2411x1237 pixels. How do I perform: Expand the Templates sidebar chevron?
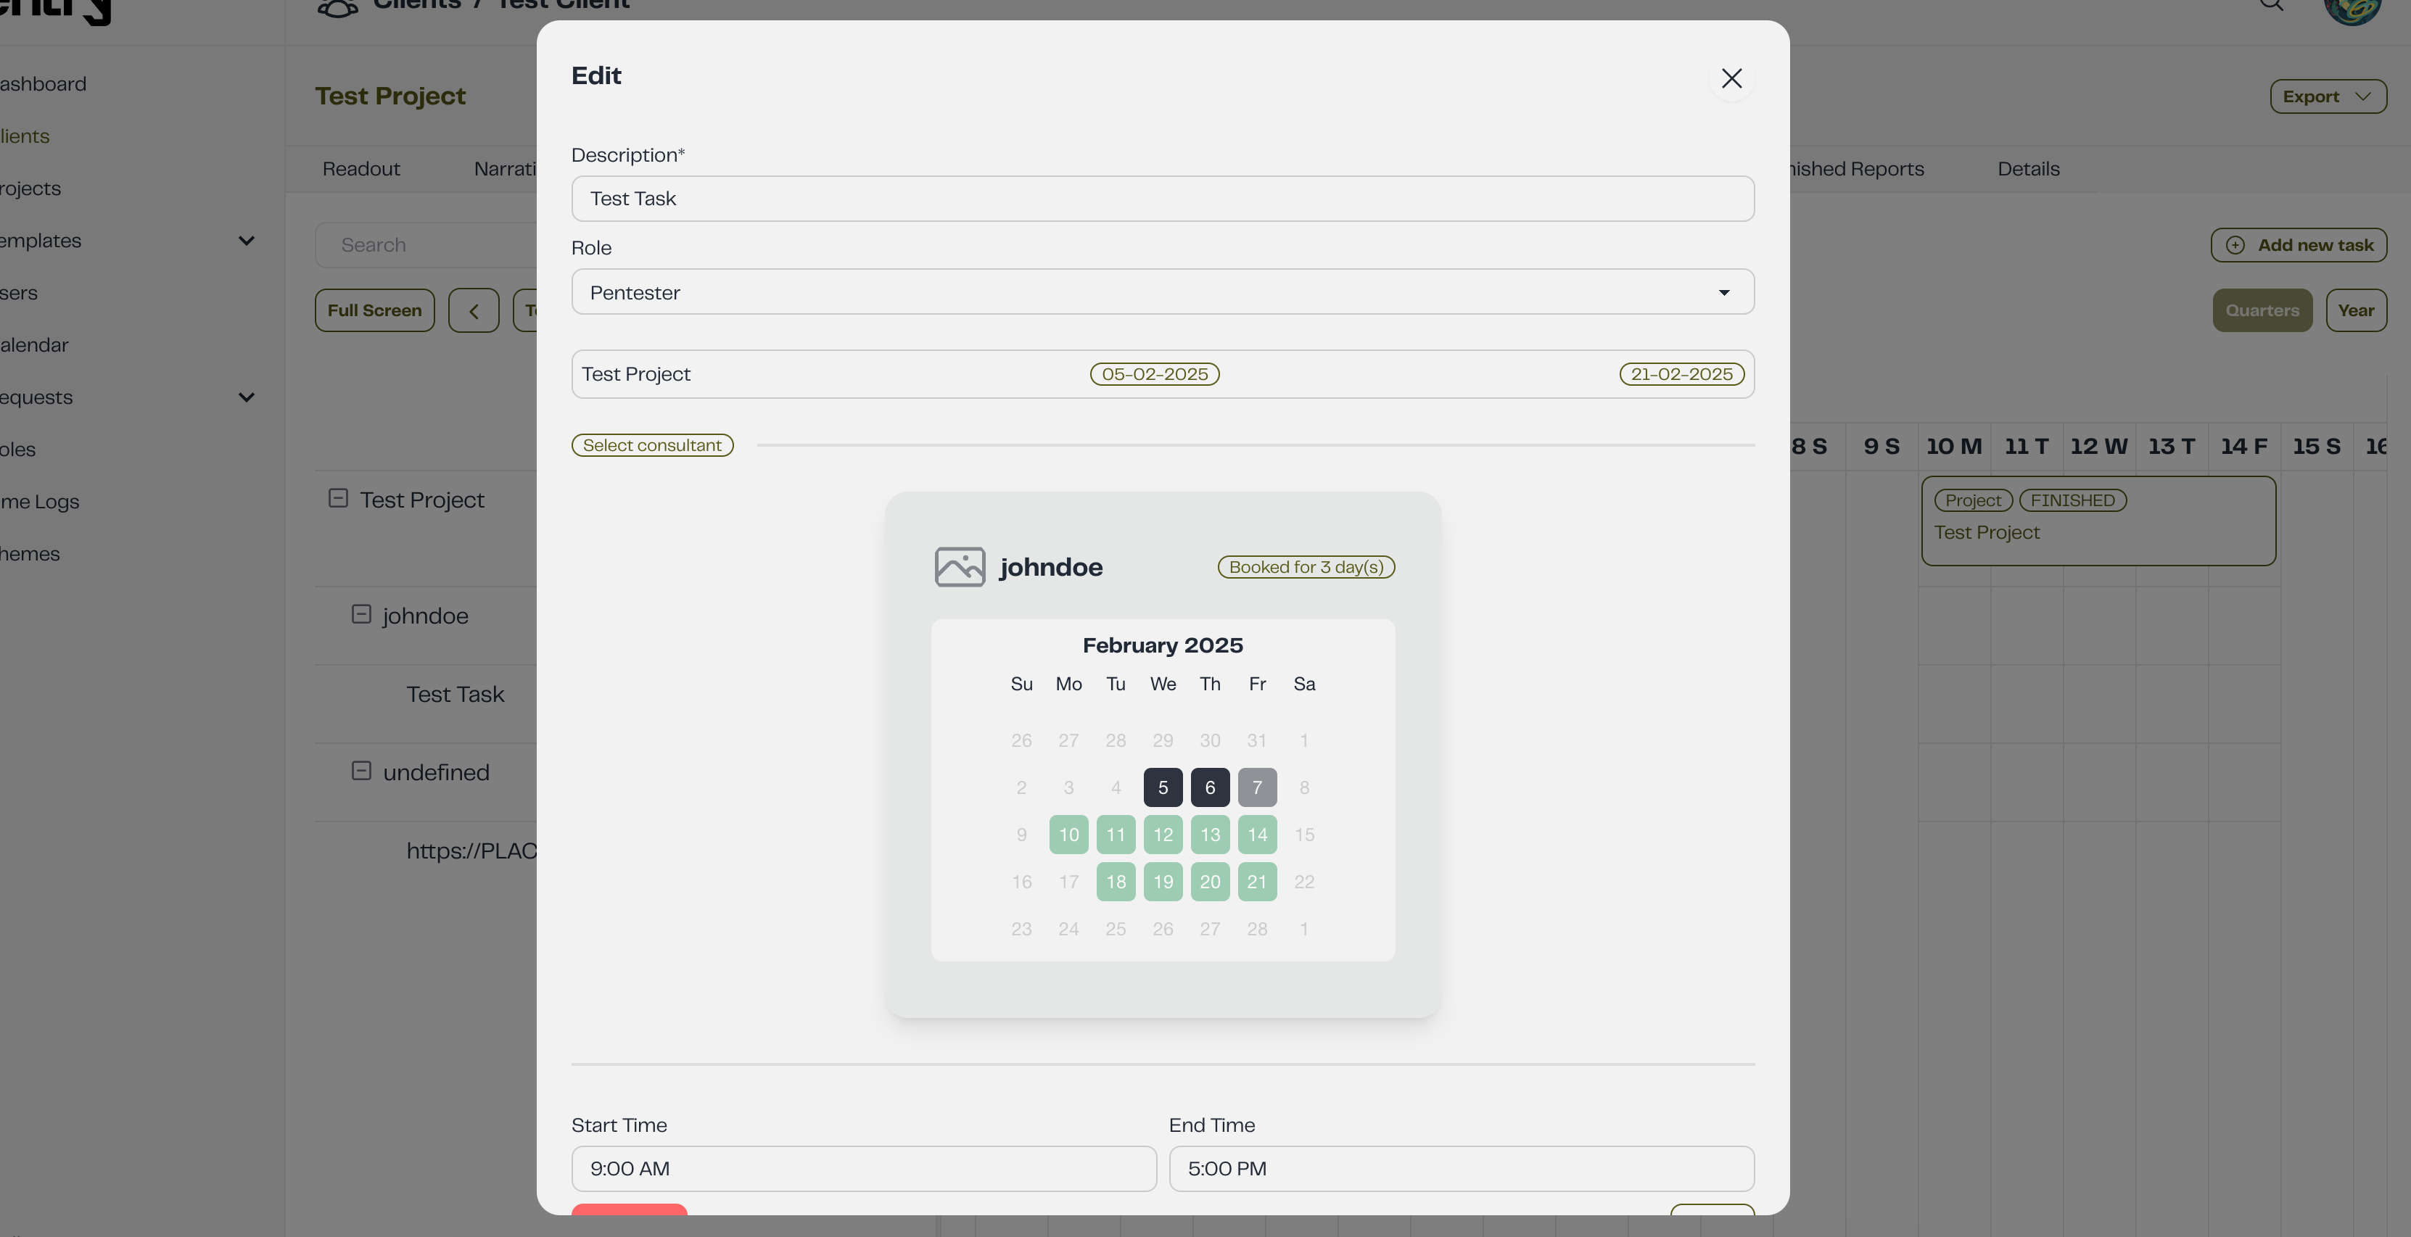[x=246, y=241]
